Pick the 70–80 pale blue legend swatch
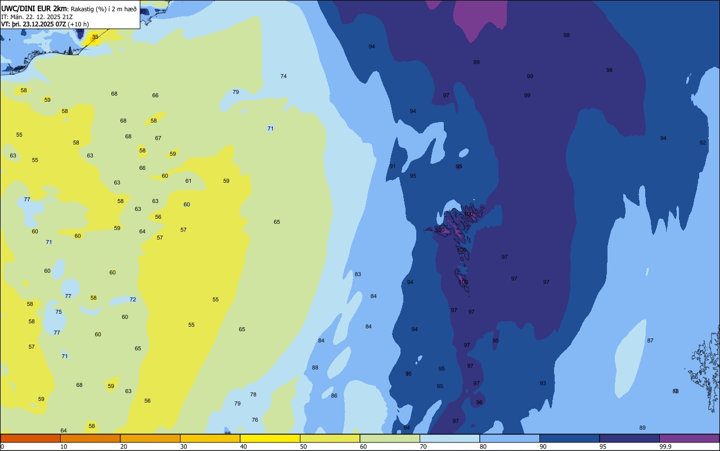 (449, 438)
